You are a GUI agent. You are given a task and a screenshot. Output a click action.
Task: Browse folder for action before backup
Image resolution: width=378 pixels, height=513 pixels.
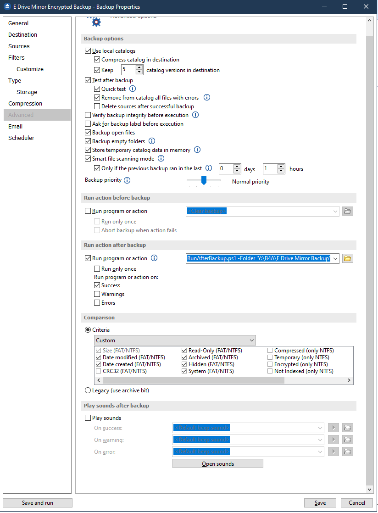[348, 212]
